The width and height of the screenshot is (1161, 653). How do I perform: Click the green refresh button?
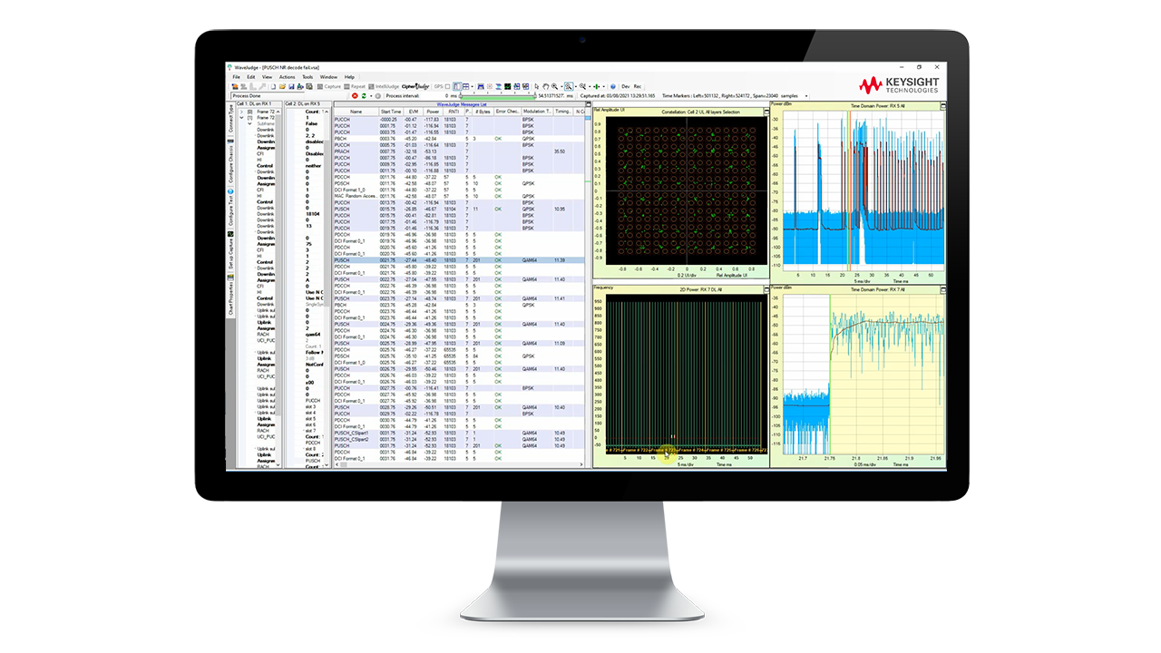point(364,95)
